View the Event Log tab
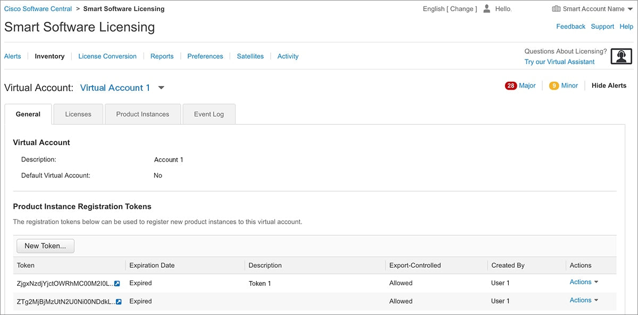 pos(209,114)
